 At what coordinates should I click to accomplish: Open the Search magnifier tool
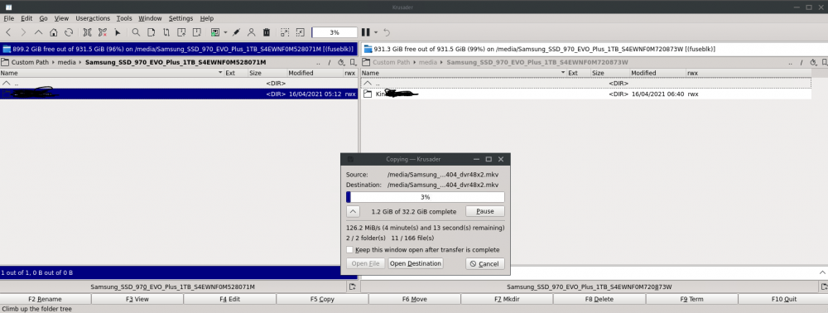click(x=136, y=32)
